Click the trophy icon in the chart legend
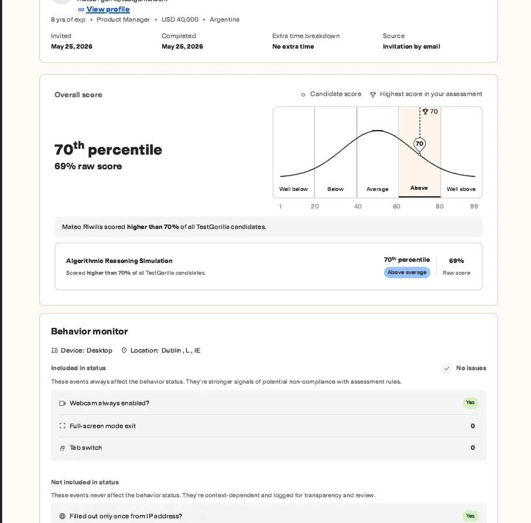This screenshot has height=523, width=531. click(x=373, y=94)
